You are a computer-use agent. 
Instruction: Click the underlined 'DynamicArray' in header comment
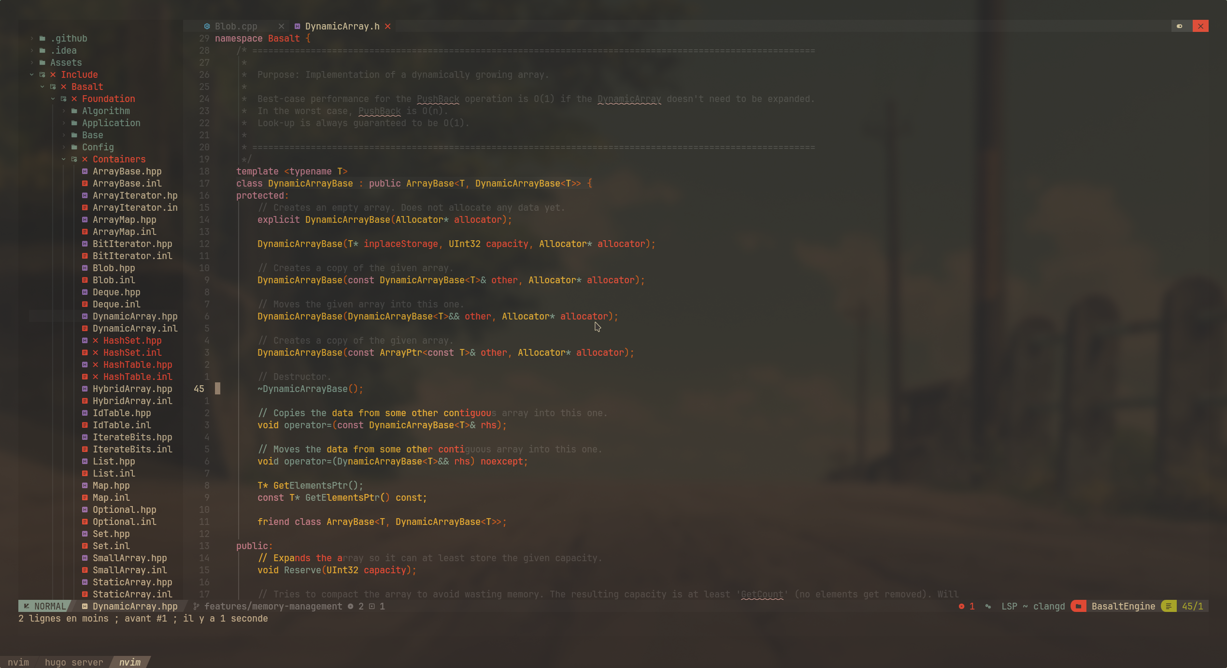point(629,99)
